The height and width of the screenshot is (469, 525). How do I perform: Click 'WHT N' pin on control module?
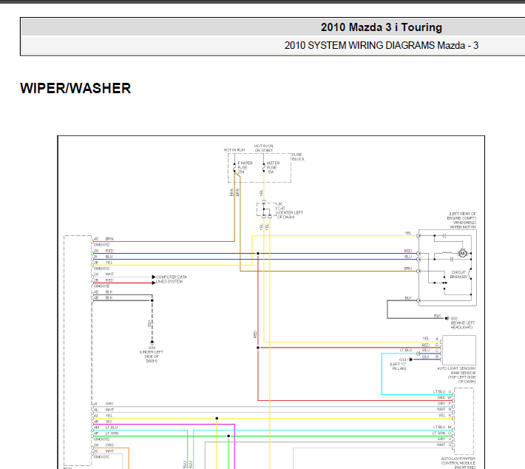coord(444,409)
